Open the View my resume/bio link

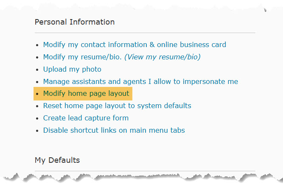point(163,57)
